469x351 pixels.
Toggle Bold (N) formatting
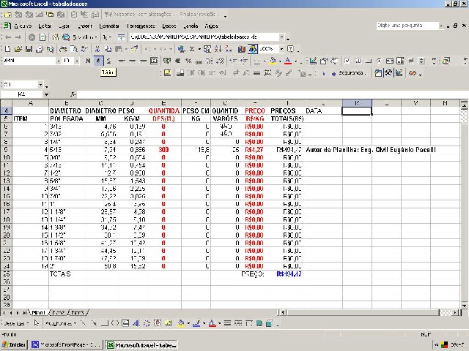(x=88, y=61)
